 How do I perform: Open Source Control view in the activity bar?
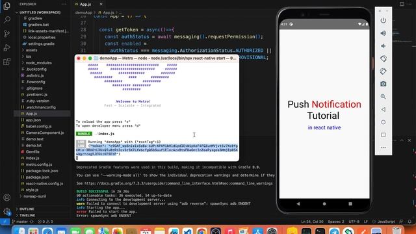click(x=7, y=34)
